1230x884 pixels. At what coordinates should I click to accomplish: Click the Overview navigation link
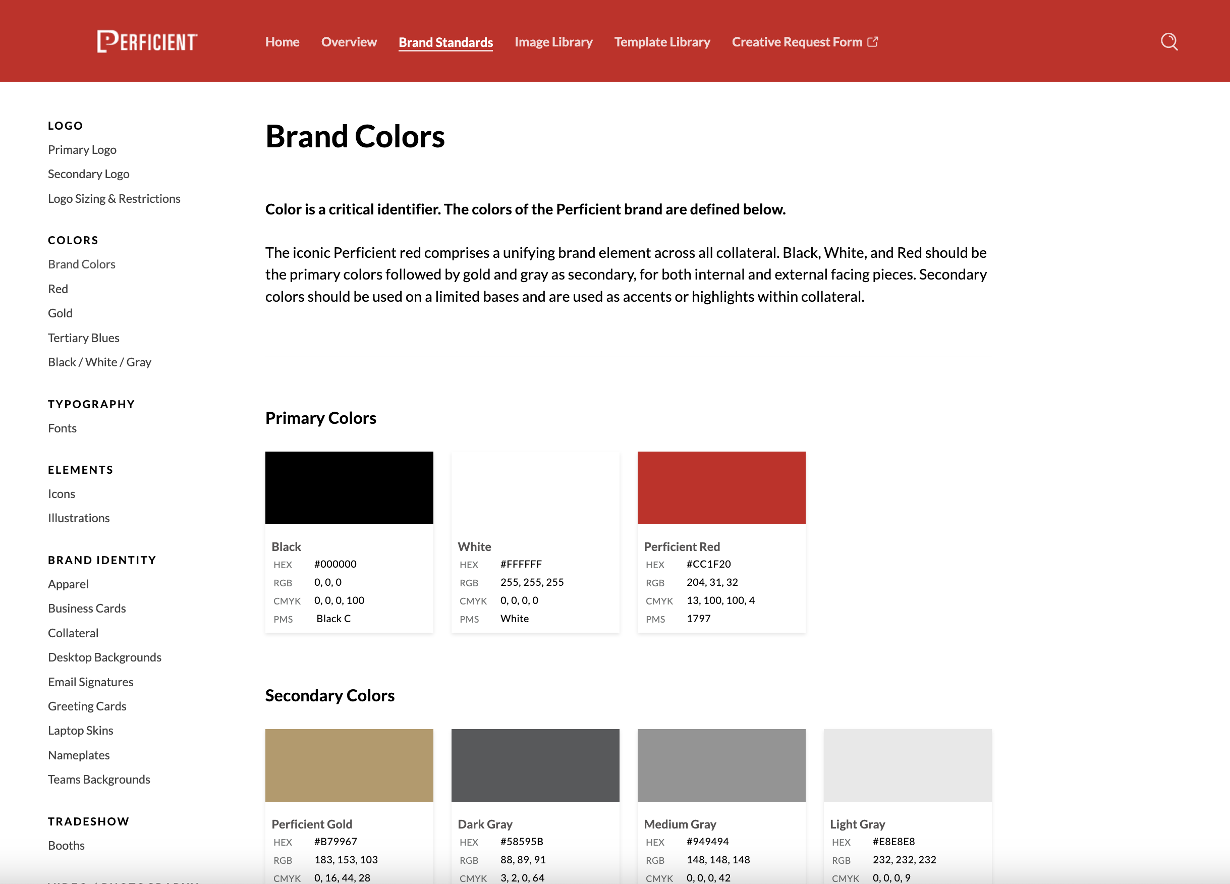tap(348, 40)
